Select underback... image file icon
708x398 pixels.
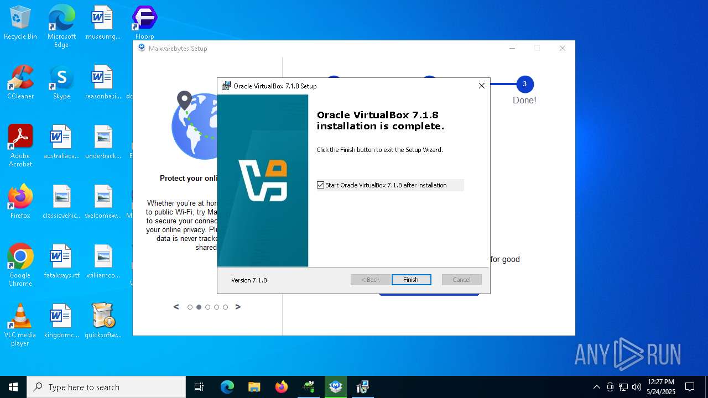[x=103, y=142]
